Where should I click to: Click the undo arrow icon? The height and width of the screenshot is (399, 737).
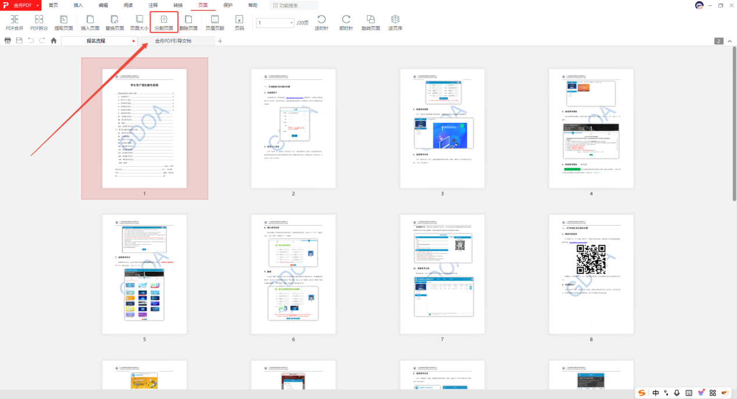pyautogui.click(x=31, y=41)
